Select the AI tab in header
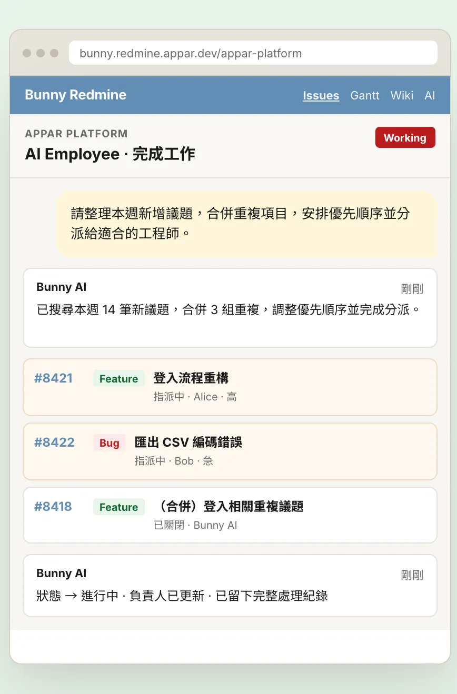457x694 pixels. pyautogui.click(x=430, y=95)
